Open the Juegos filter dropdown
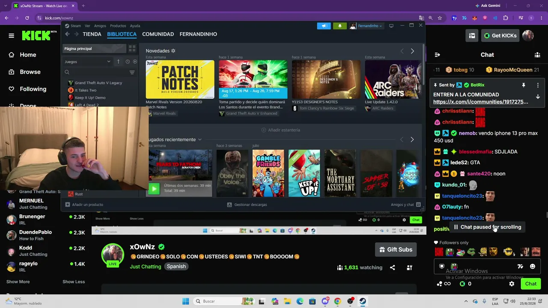This screenshot has width=548, height=308. [x=87, y=62]
